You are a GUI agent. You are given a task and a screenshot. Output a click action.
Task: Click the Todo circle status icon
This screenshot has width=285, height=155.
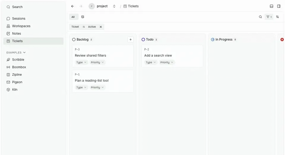[143, 39]
